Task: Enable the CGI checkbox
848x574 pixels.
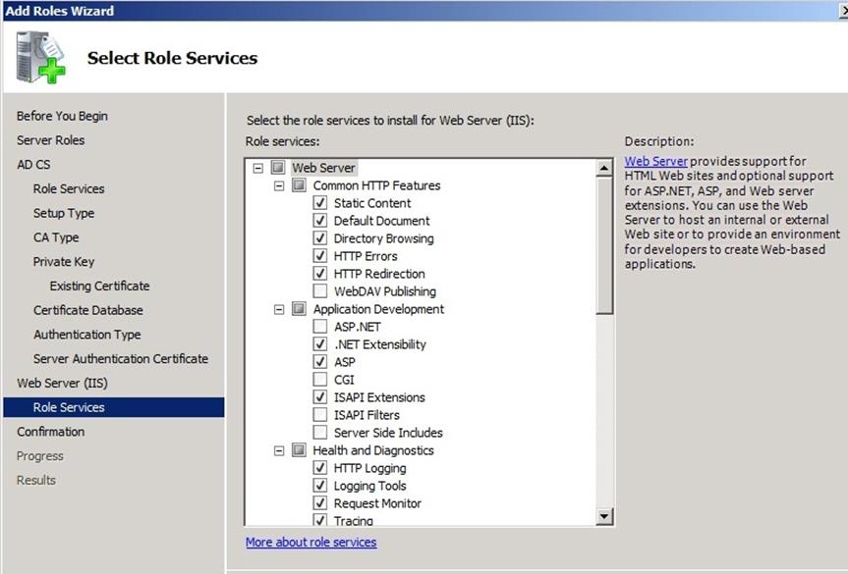Action: (x=320, y=380)
